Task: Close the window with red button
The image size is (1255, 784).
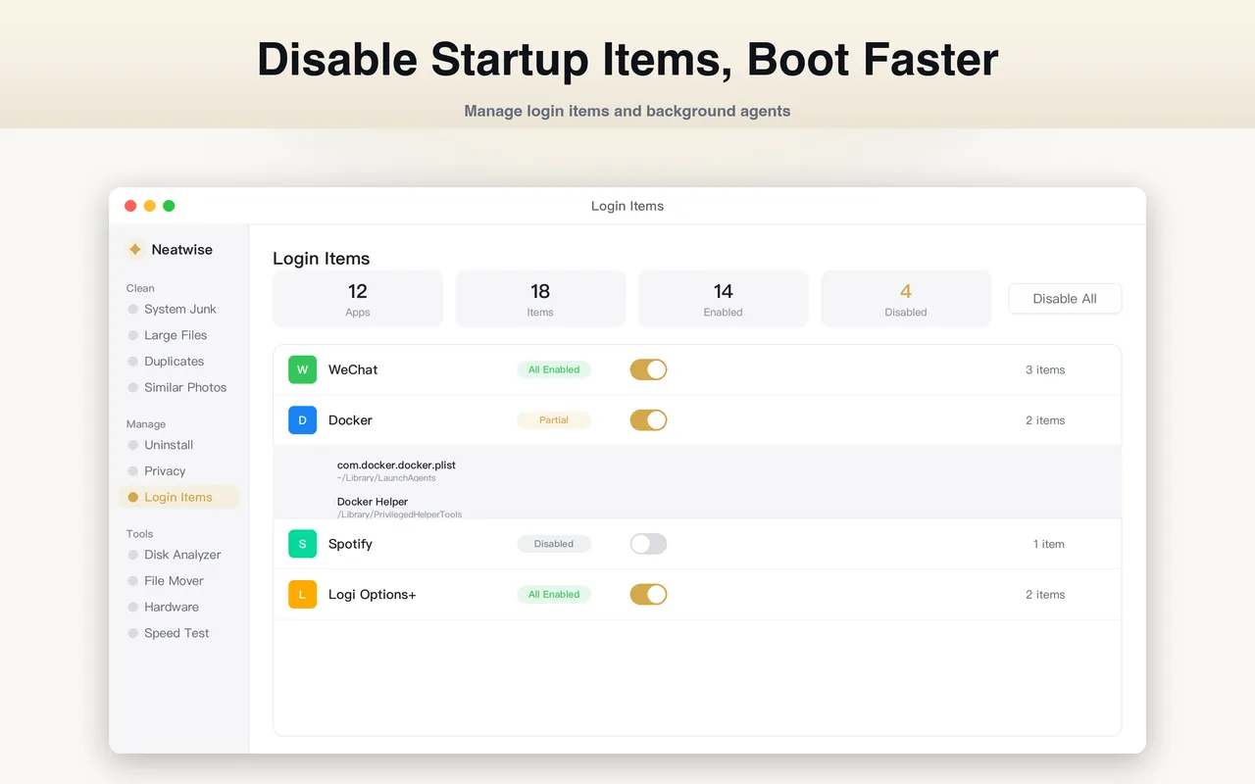Action: [130, 206]
